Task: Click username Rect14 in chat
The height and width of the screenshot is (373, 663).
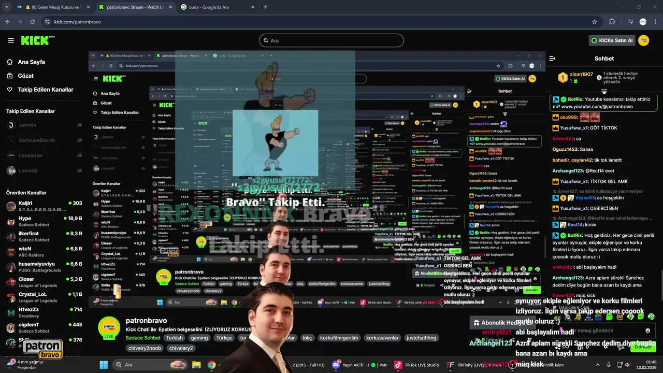Action: 575,225
